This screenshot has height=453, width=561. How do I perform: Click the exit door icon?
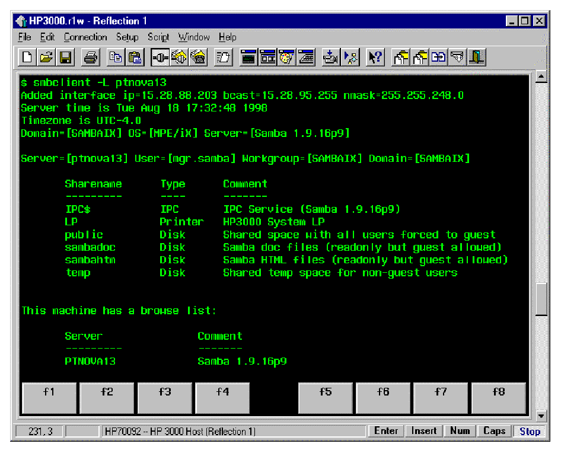tap(477, 58)
